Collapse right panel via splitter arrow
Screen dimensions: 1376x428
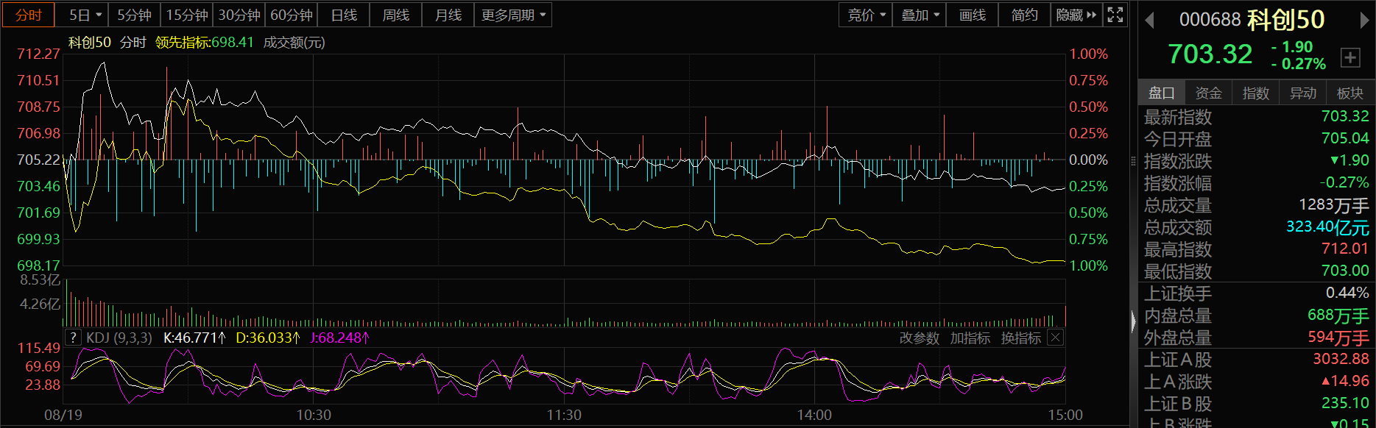1133,320
